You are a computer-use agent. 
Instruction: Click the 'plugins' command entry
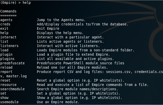[x=7, y=59]
